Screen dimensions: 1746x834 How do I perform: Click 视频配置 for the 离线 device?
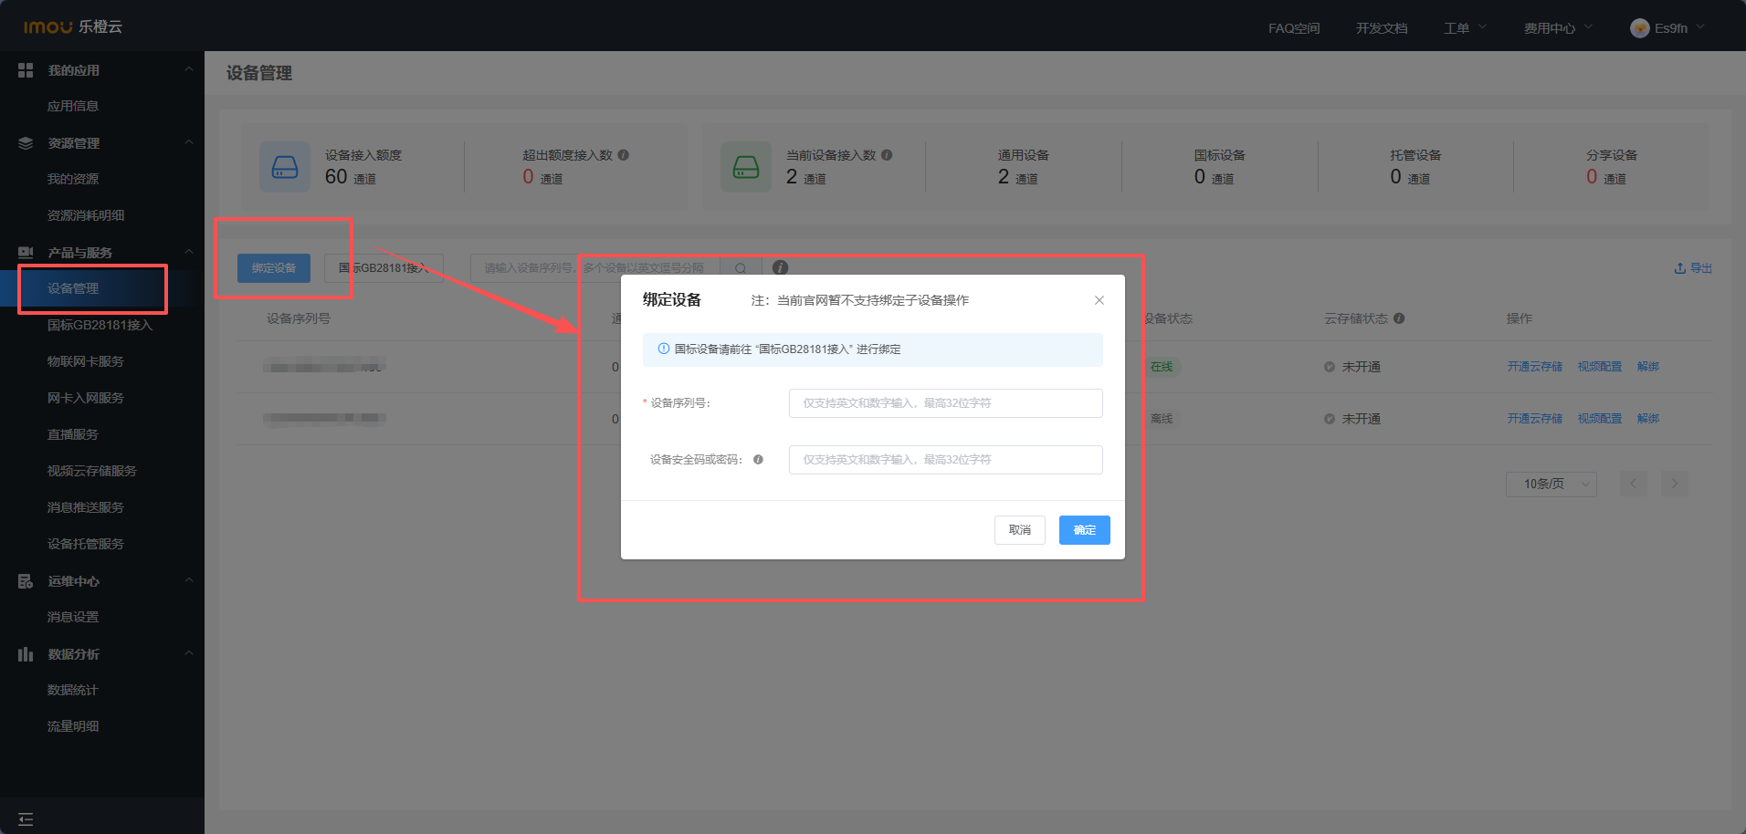coord(1600,419)
